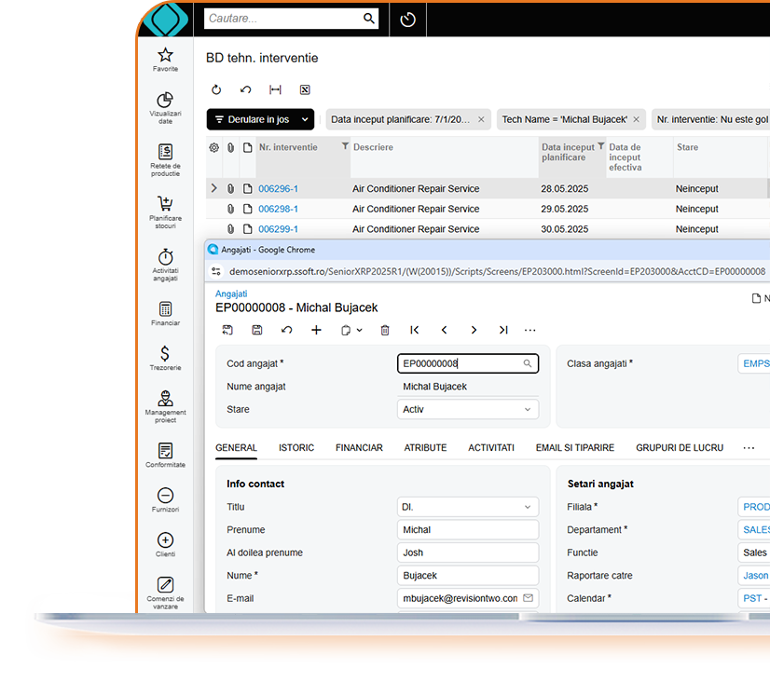The image size is (770, 682).
Task: Open the Titlu Dl. dropdown
Action: pos(468,507)
